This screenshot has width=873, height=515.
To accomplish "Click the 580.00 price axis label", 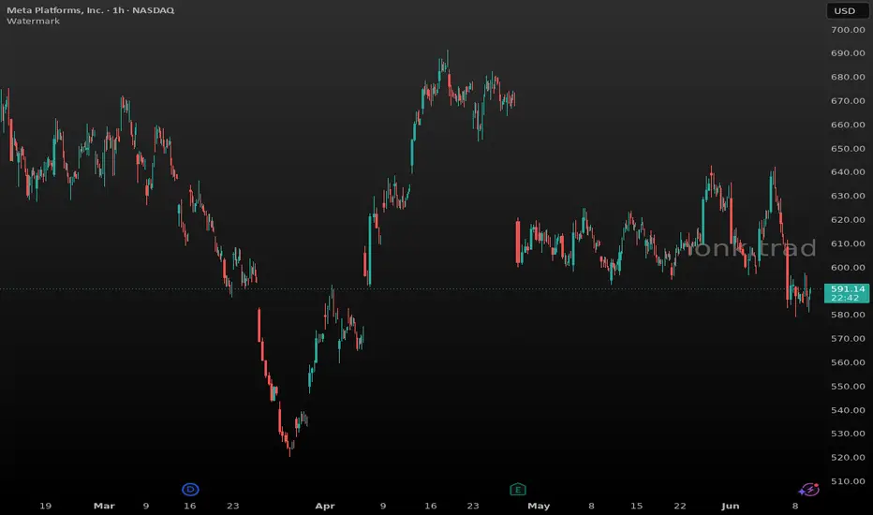I will 848,315.
